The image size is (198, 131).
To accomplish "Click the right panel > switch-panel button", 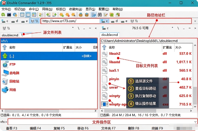I will 195,28.
